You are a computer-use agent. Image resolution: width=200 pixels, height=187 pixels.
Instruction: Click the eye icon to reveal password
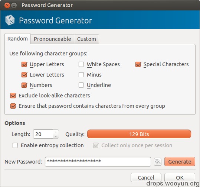pyautogui.click(x=158, y=162)
